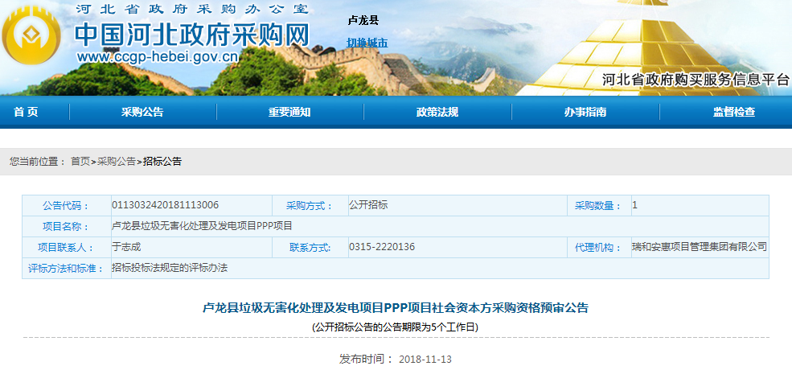The width and height of the screenshot is (792, 366).
Task: Click agency name 瑞和安惠项目管理集团有限公司
Action: [699, 247]
